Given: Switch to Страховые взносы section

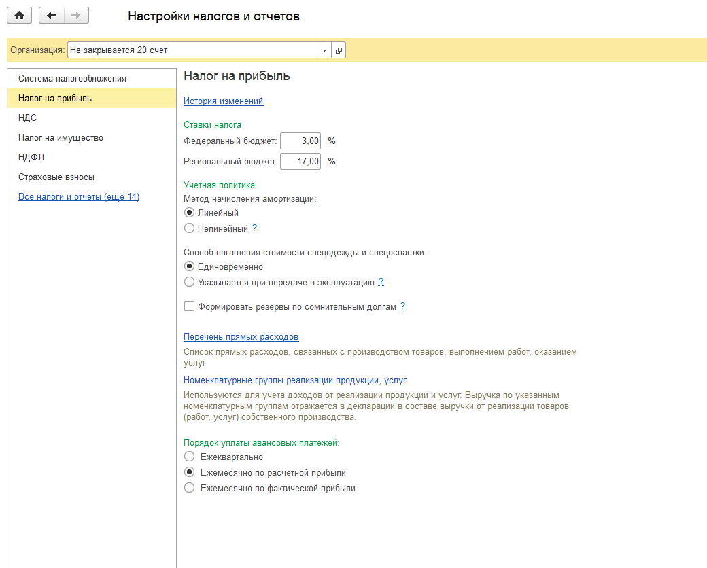Looking at the screenshot, I should point(56,177).
